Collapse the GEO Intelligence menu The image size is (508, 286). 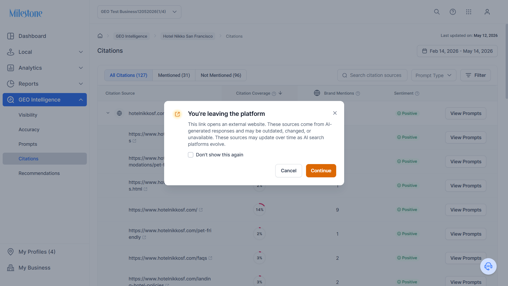81,100
